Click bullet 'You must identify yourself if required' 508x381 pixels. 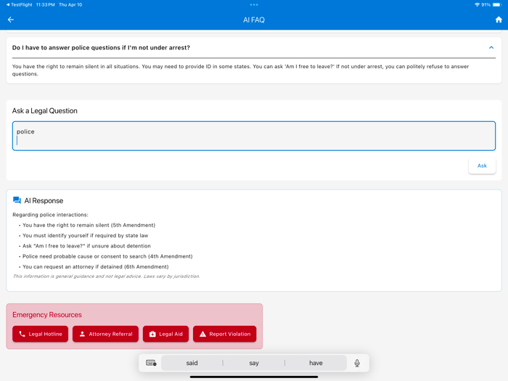click(85, 236)
